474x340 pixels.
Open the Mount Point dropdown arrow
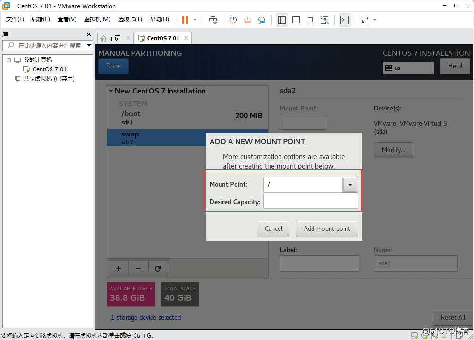point(350,185)
